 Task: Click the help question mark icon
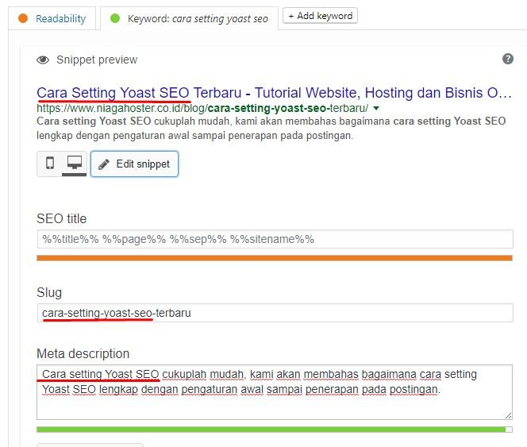[x=507, y=59]
